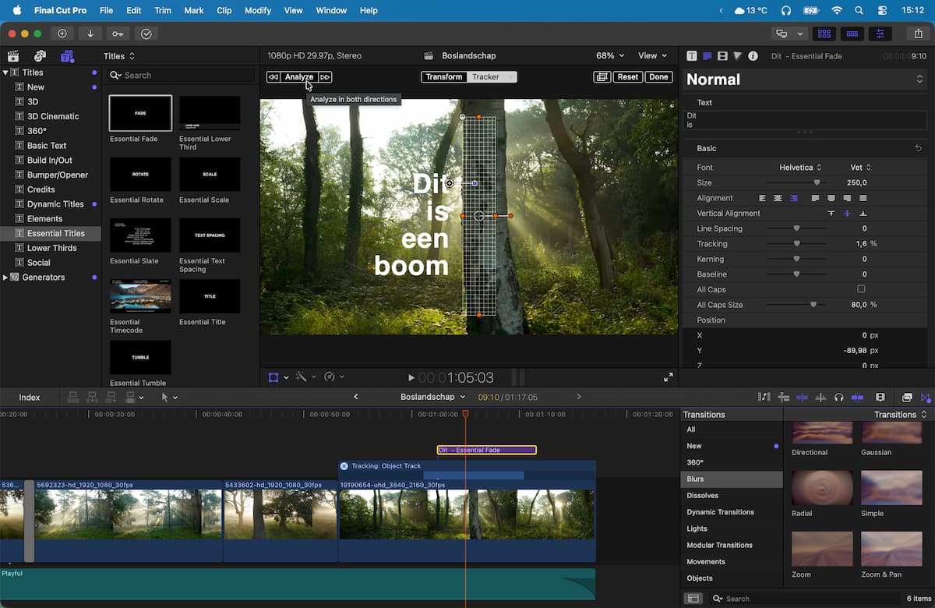
Task: Toggle the Inspector visibility icon
Action: (x=880, y=34)
